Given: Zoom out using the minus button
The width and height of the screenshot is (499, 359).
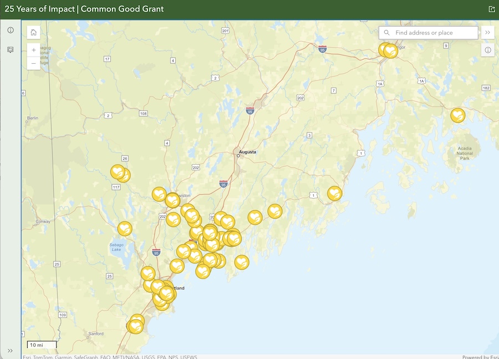Looking at the screenshot, I should [33, 63].
